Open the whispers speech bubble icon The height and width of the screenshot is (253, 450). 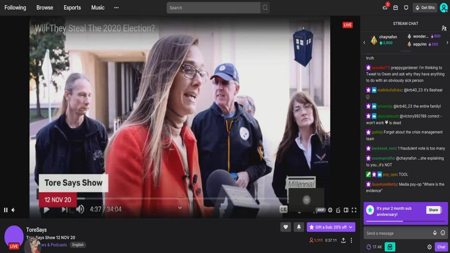click(406, 7)
